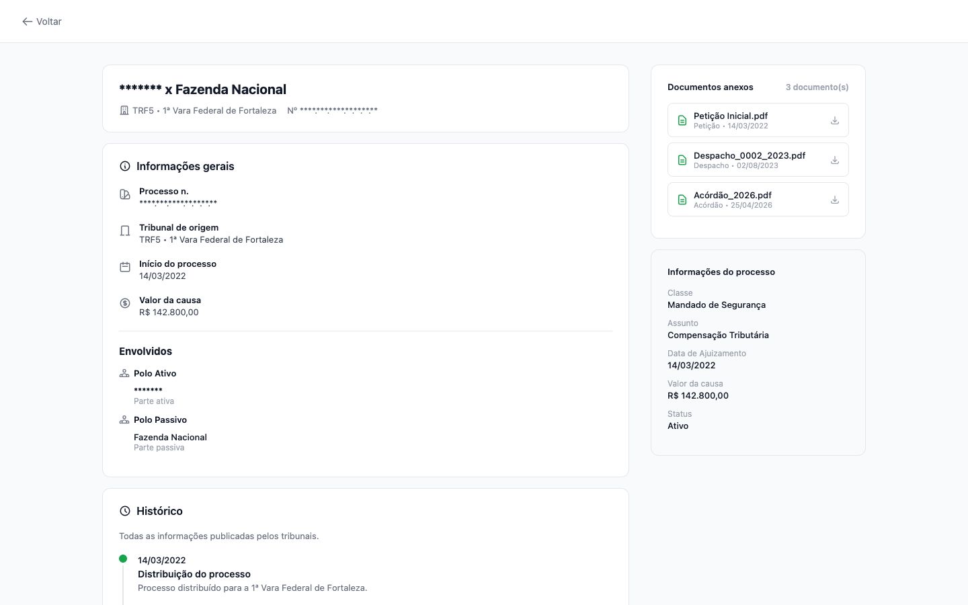Click the court building icon next to TRF5
Viewport: 968px width, 605px height.
[x=124, y=110]
